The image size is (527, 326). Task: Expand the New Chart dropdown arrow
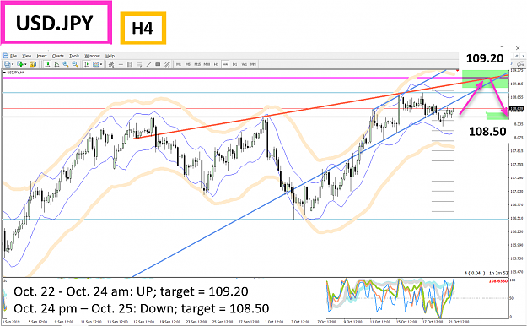coord(13,64)
